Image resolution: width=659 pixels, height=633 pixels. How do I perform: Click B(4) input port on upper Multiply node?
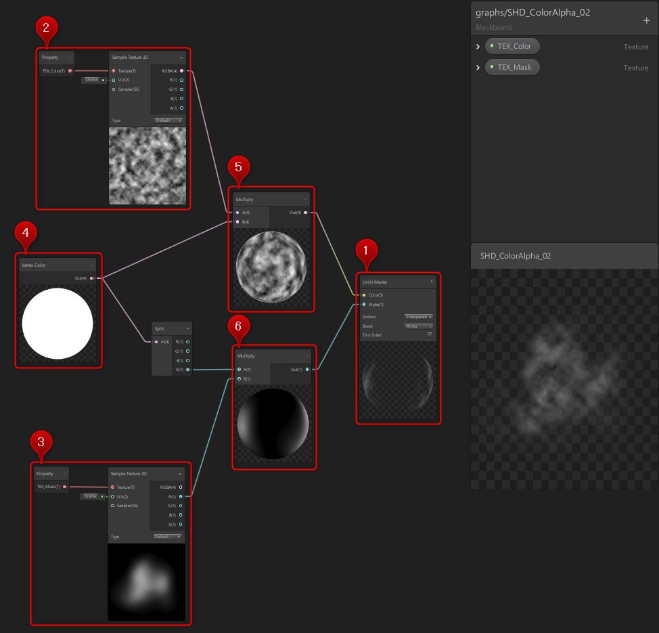click(238, 221)
